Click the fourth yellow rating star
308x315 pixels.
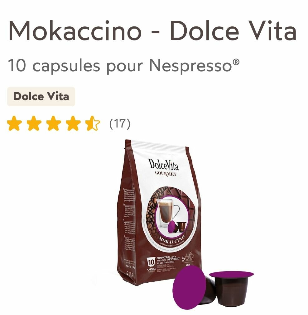[73, 123]
